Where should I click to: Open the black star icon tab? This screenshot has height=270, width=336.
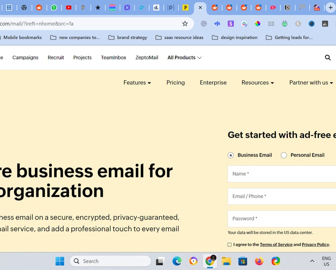point(98,8)
